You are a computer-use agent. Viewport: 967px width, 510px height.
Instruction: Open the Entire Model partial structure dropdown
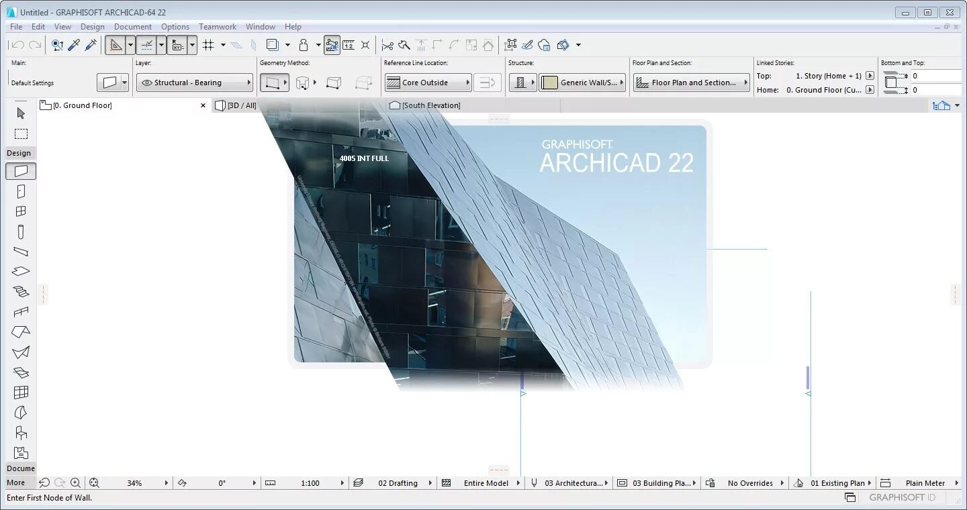[481, 482]
